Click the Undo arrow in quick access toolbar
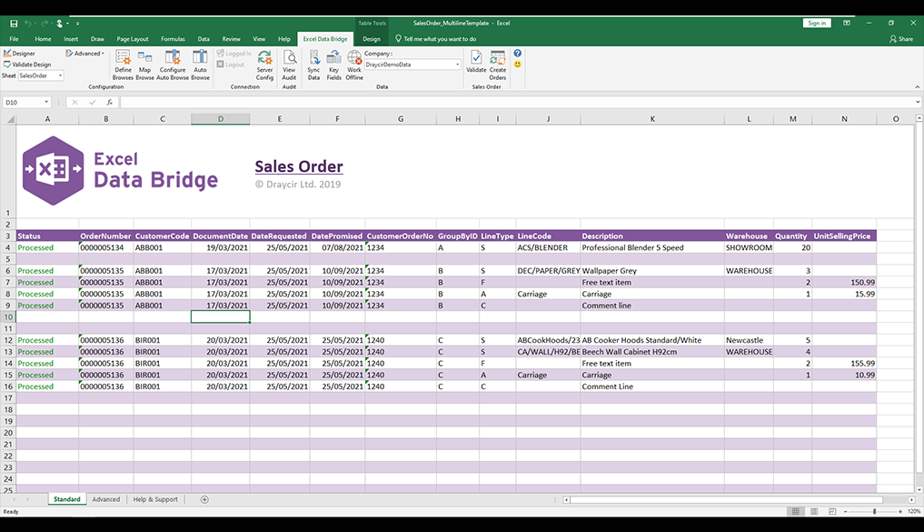The width and height of the screenshot is (924, 532). coord(27,24)
